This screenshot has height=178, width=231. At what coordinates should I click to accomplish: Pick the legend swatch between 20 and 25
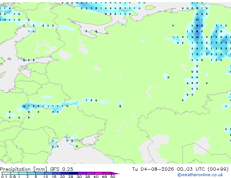65,173
